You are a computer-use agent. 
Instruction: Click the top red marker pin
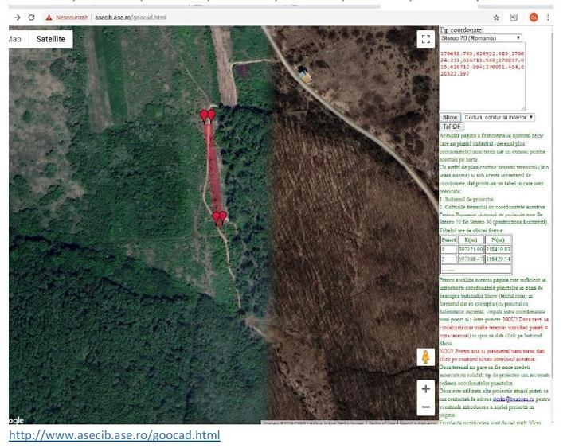click(208, 116)
